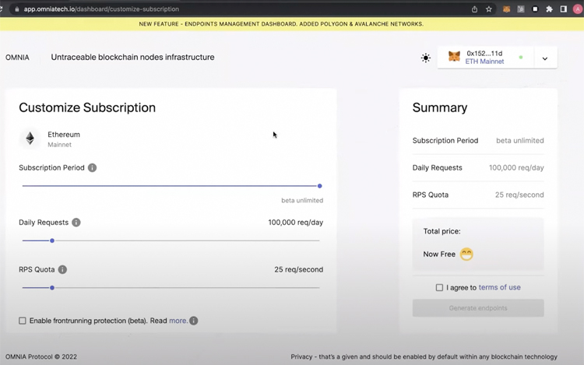Screen dimensions: 584x365
Task: Click the browser address bar URL
Action: 101,9
